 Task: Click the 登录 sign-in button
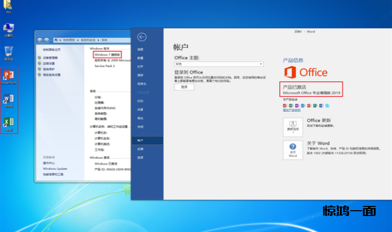coord(184,86)
